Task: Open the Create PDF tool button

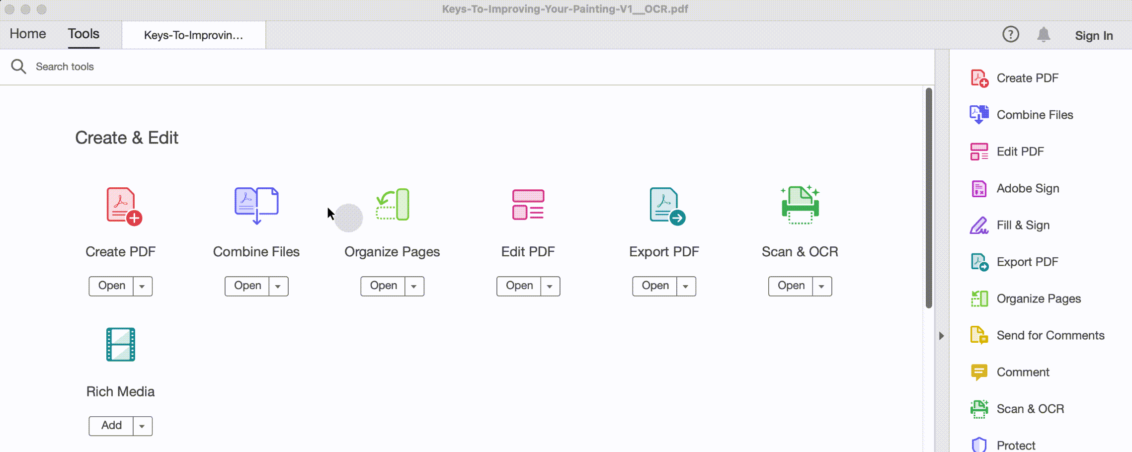Action: click(111, 286)
